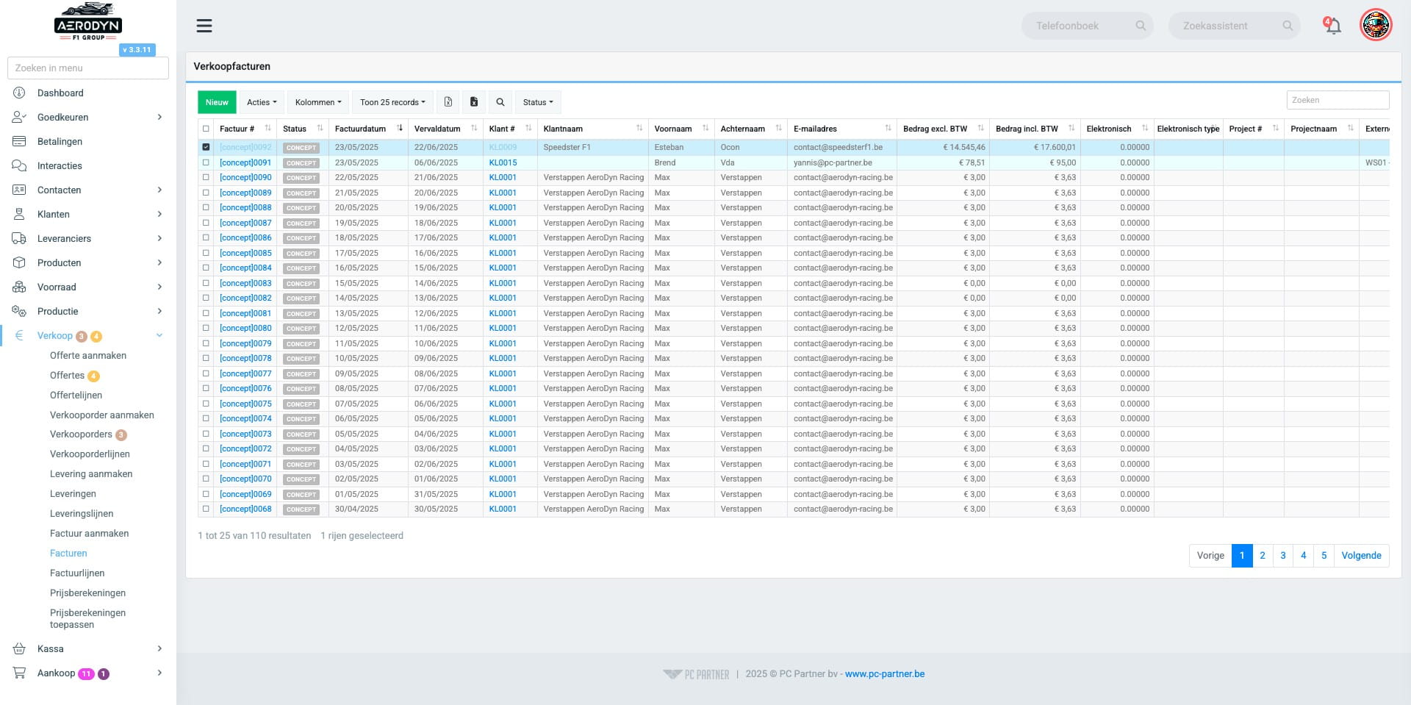1411x705 pixels.
Task: Click the Aankoop cart icon
Action: click(x=20, y=673)
